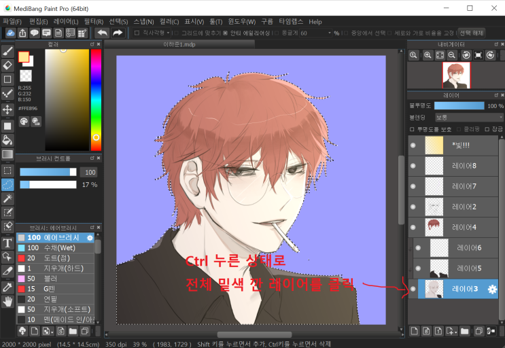Open the 레이어(L) menu
Viewport: 505px width, 348px height.
[x=66, y=22]
